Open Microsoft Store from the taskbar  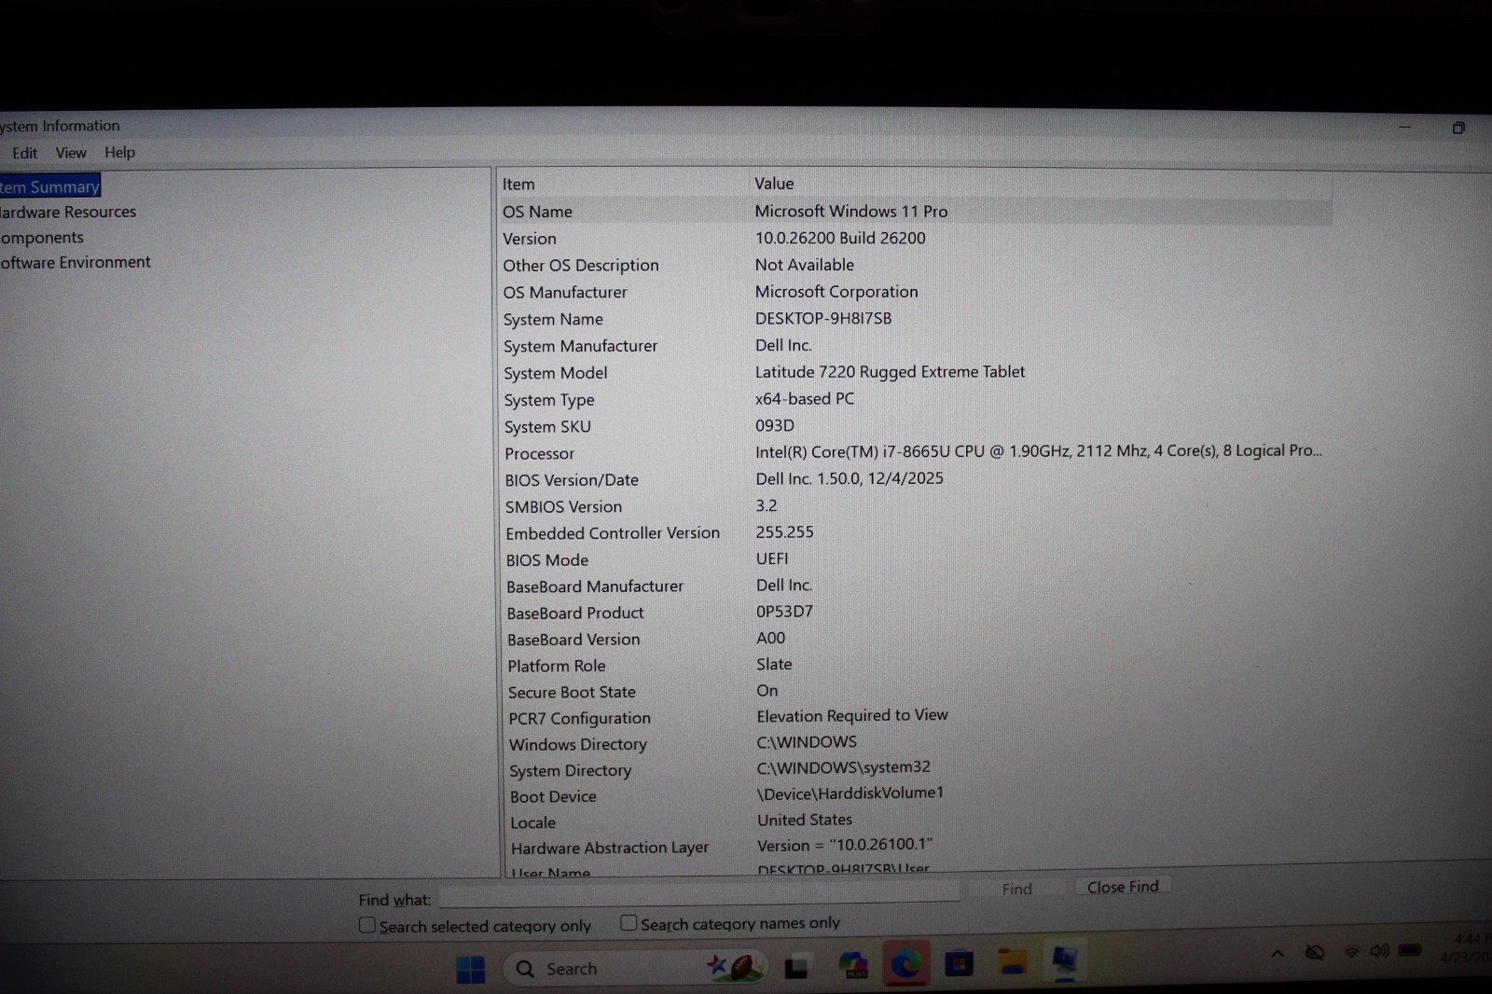[959, 963]
